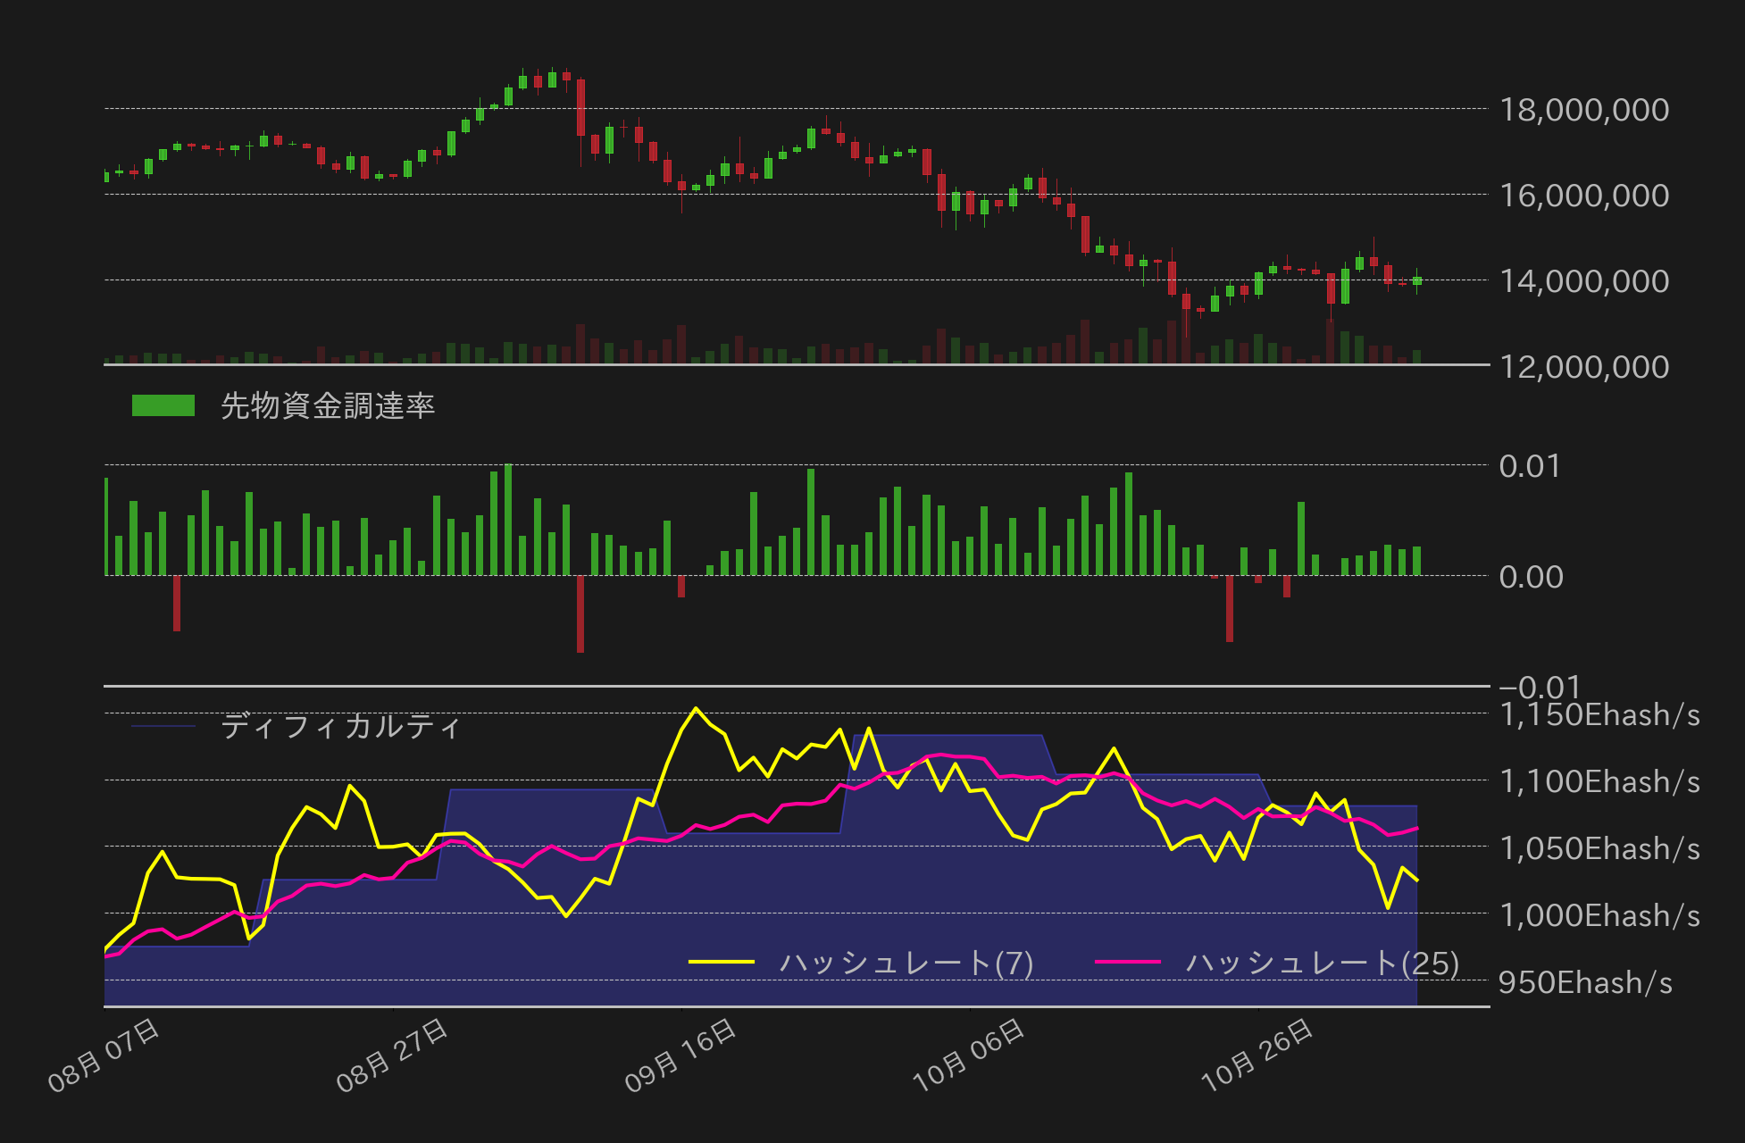
Task: Click the ハッシュレート(7) legend label
Action: 906,963
